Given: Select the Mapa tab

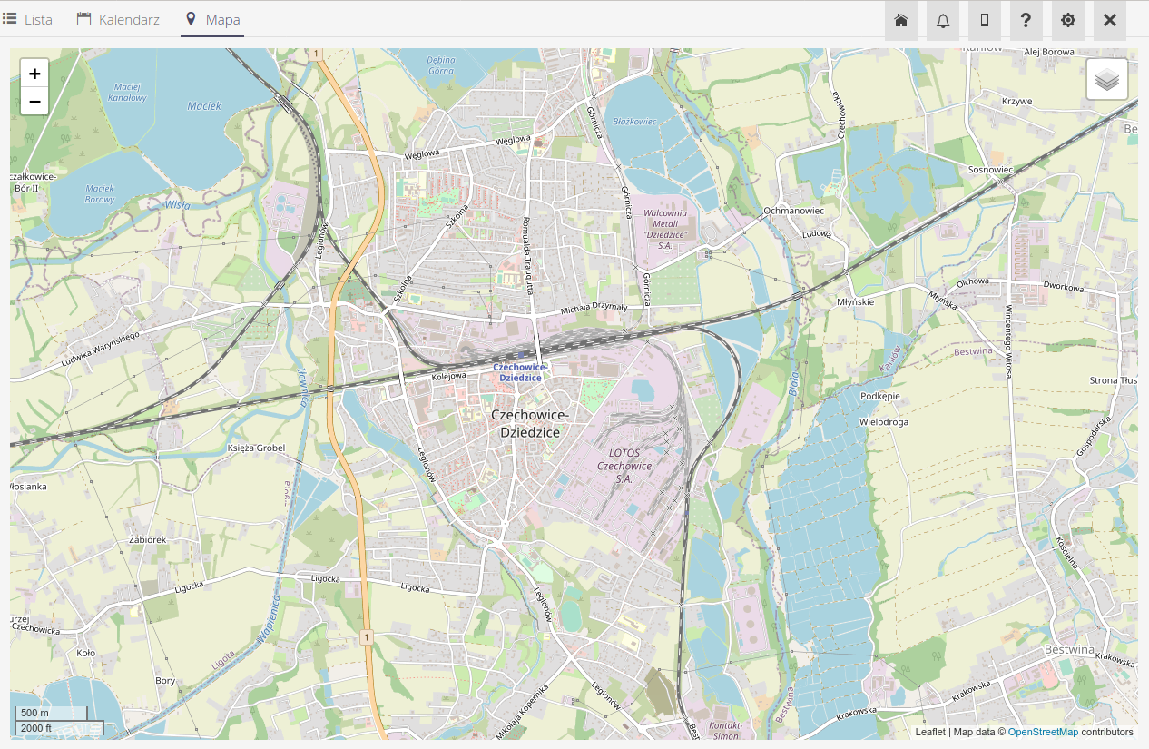Looking at the screenshot, I should tap(212, 19).
